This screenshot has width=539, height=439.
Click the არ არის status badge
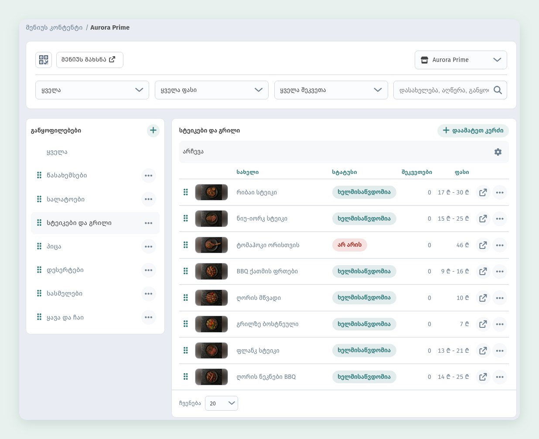click(x=350, y=245)
